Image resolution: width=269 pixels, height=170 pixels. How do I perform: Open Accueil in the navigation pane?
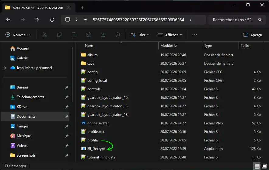19,48
